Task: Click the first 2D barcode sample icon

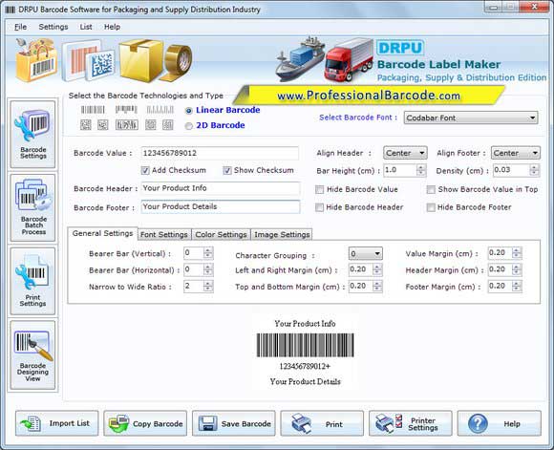Action: 86,125
